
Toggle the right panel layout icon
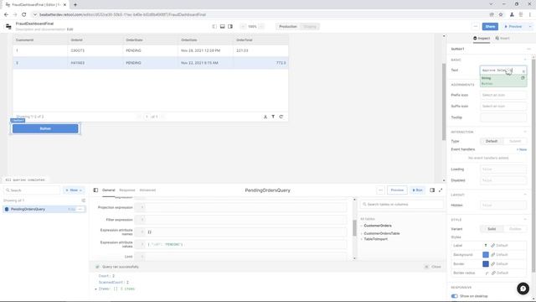[x=230, y=26]
